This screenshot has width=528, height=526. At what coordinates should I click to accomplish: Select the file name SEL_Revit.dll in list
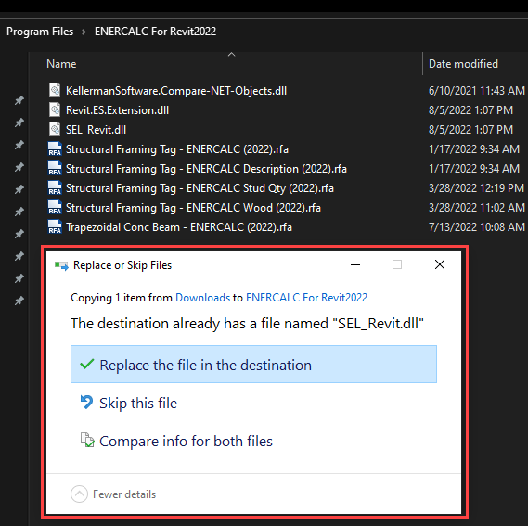[96, 130]
